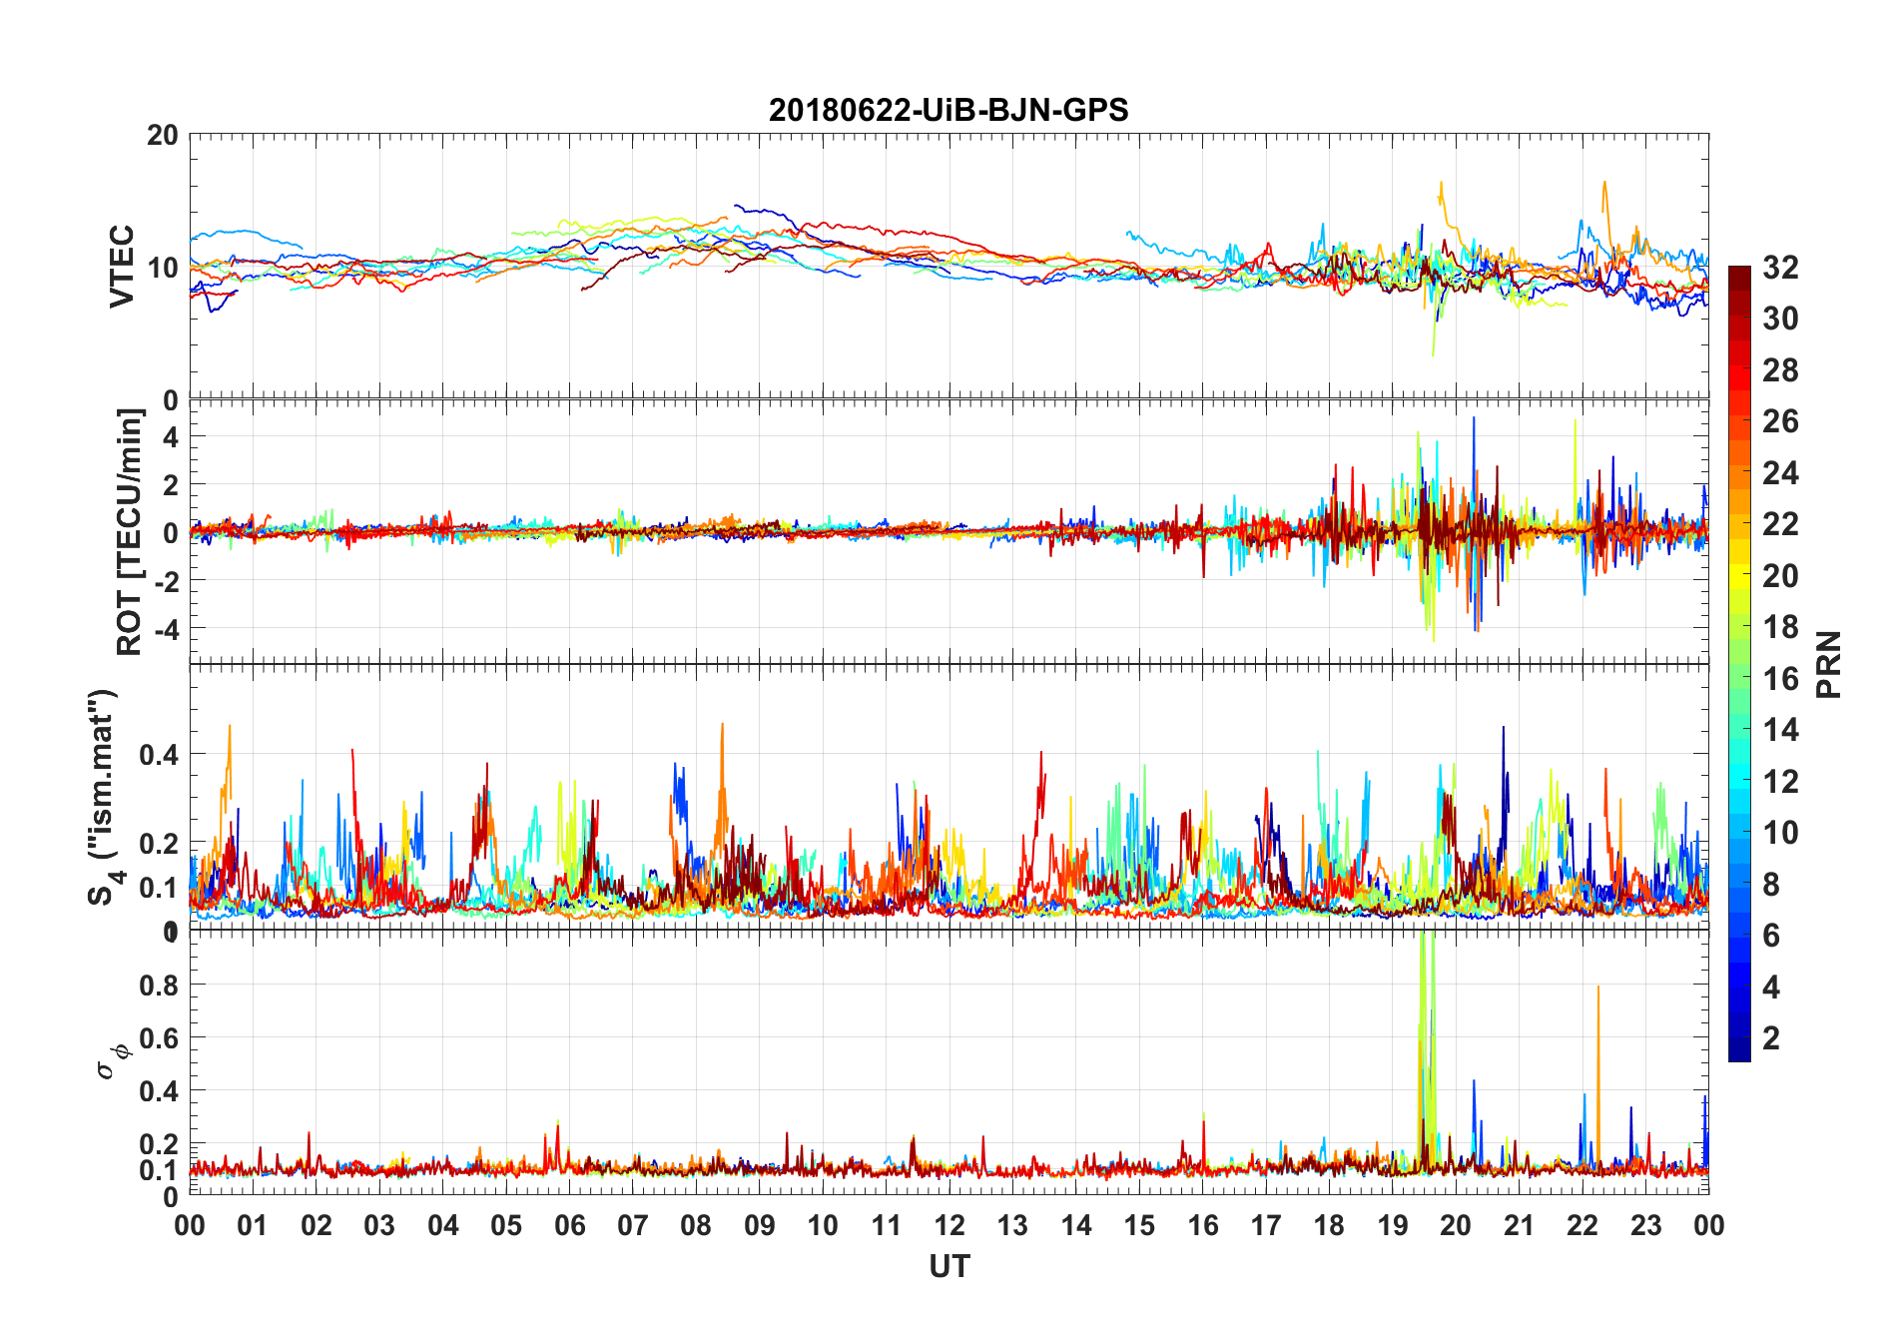
Task: Click PRN colorbar tick label 14
Action: 1780,730
